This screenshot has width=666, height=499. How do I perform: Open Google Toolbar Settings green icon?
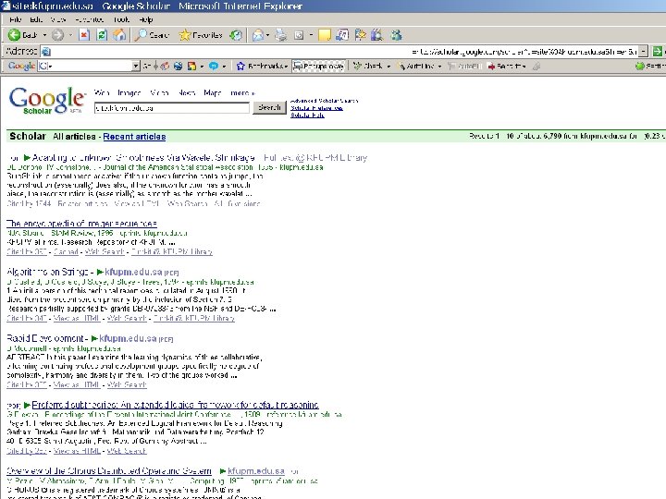[640, 66]
